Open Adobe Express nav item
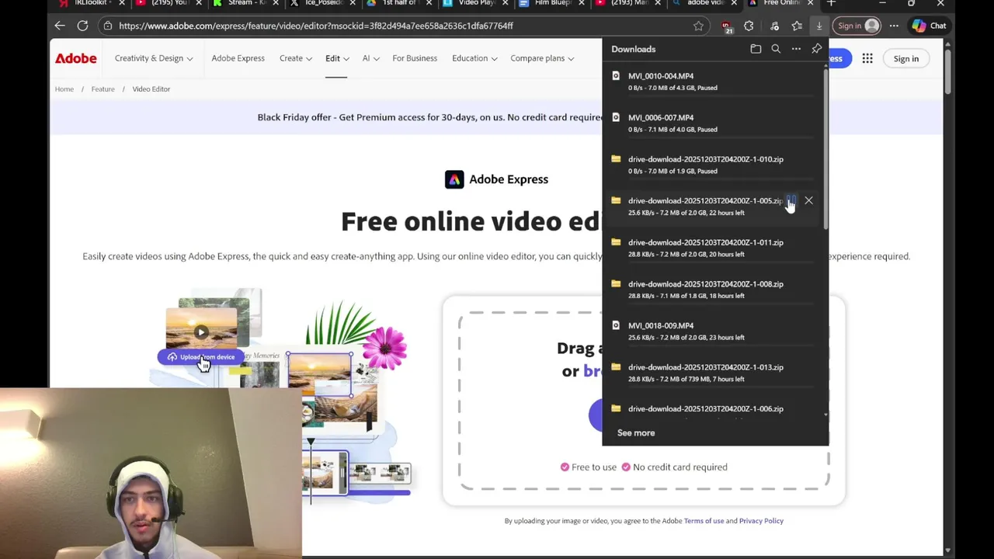The height and width of the screenshot is (559, 994). coord(238,58)
